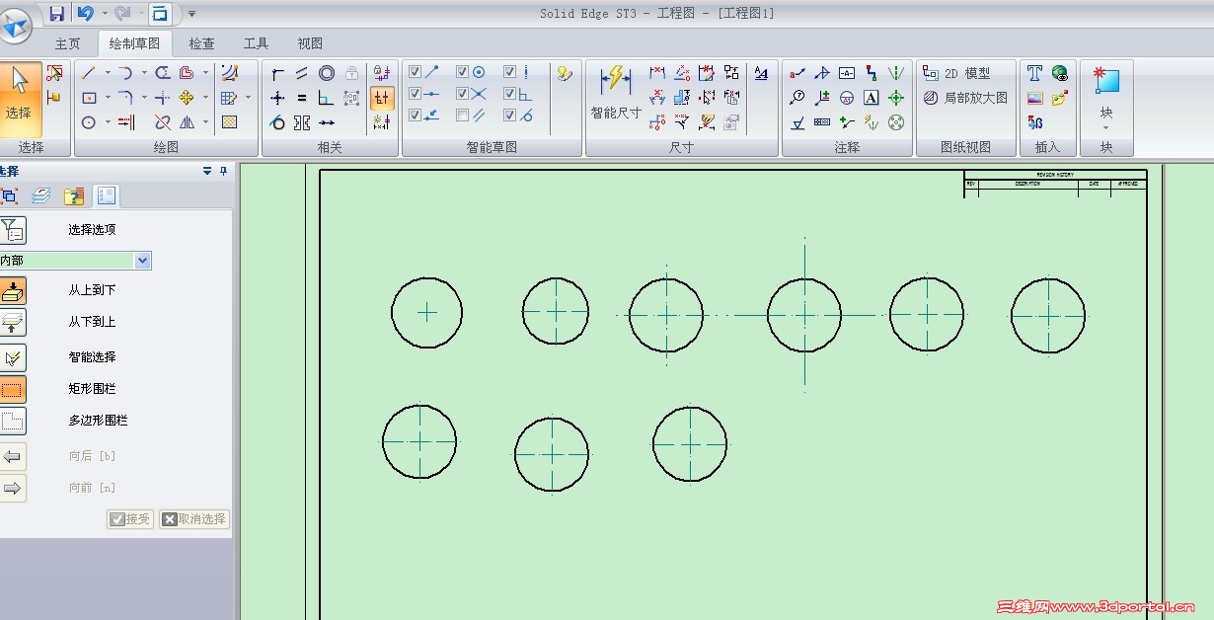Toggle the midpoint IntelliSketch checkbox
Viewport: 1214px width, 620px height.
pos(416,93)
